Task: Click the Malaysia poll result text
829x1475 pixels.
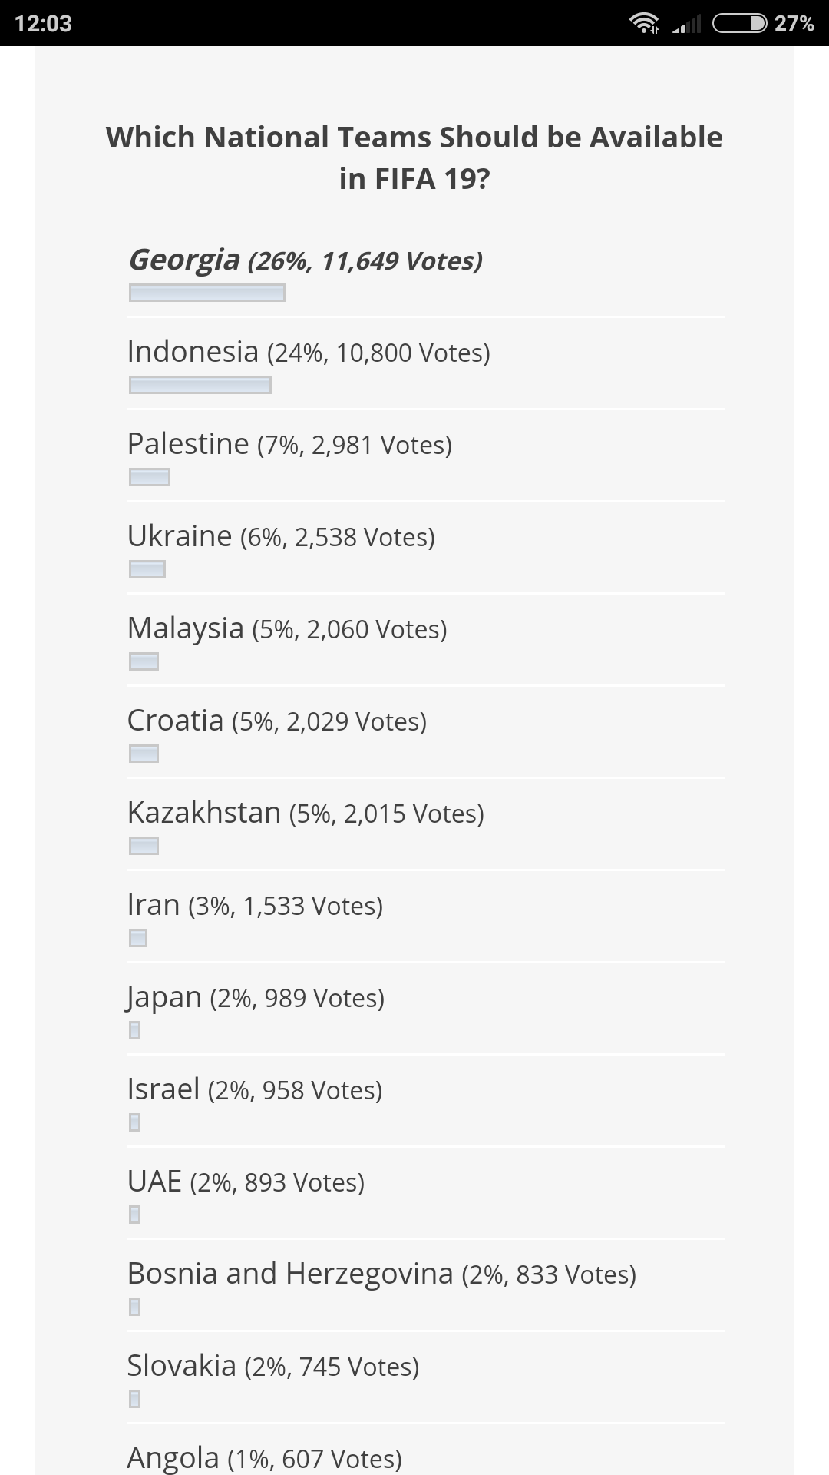Action: tap(287, 629)
